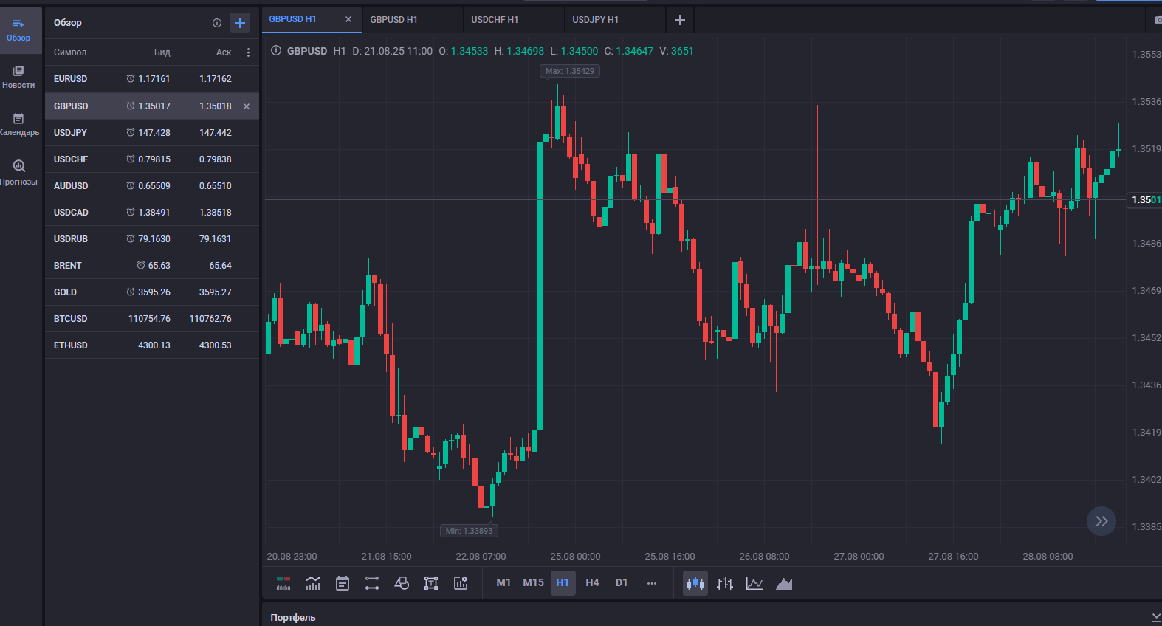Select the H4 timeframe
The height and width of the screenshot is (626, 1162).
tap(592, 583)
